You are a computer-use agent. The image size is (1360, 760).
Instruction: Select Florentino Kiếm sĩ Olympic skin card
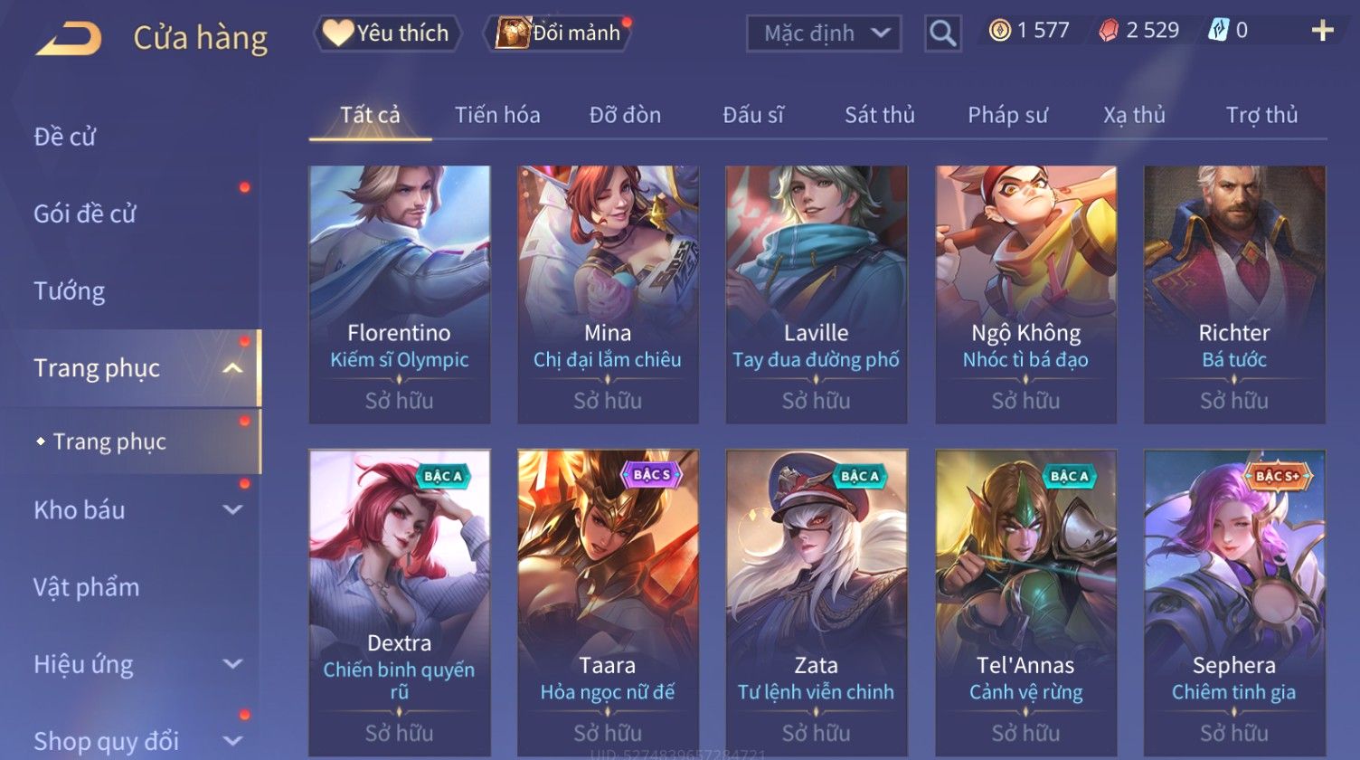click(x=400, y=294)
